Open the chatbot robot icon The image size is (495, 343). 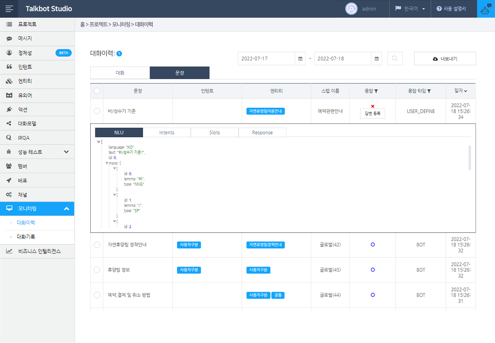(486, 9)
